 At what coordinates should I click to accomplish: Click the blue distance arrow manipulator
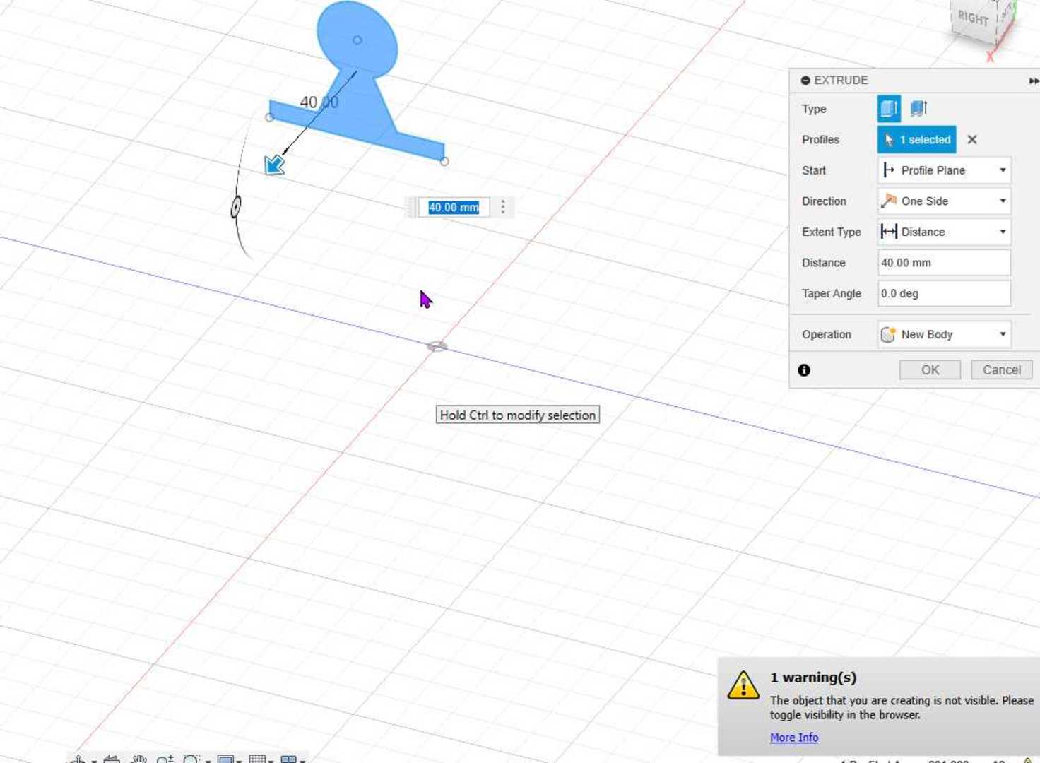pyautogui.click(x=274, y=165)
